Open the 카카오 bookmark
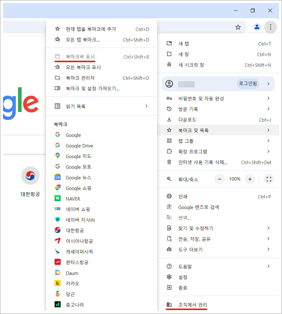The image size is (282, 314). [102, 284]
